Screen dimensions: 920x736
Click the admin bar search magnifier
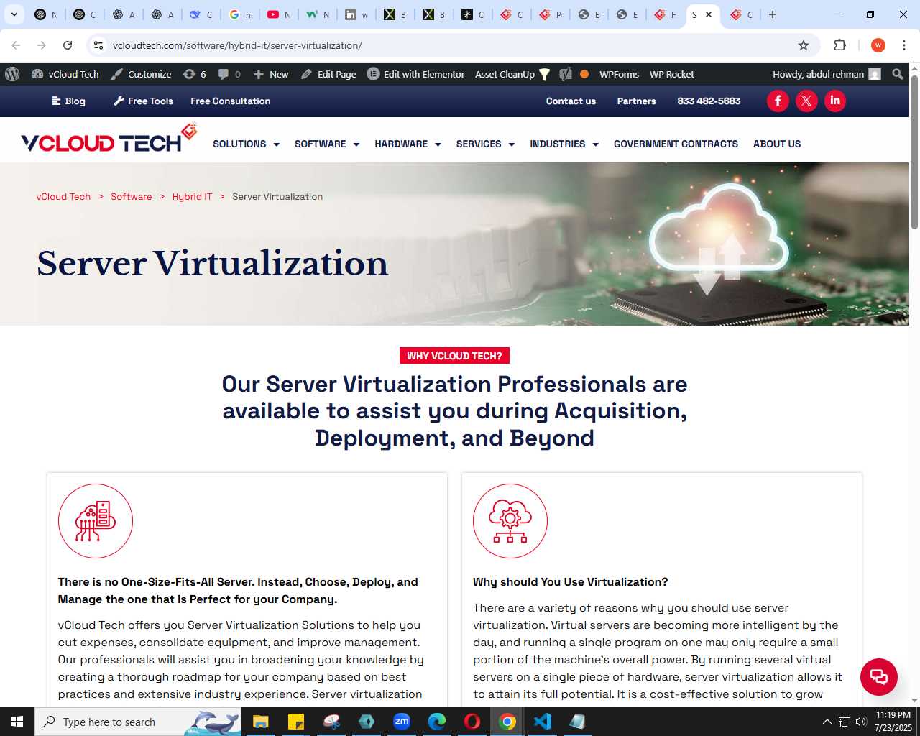[897, 74]
